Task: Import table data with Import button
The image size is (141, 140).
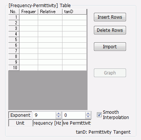Action: pos(110,47)
